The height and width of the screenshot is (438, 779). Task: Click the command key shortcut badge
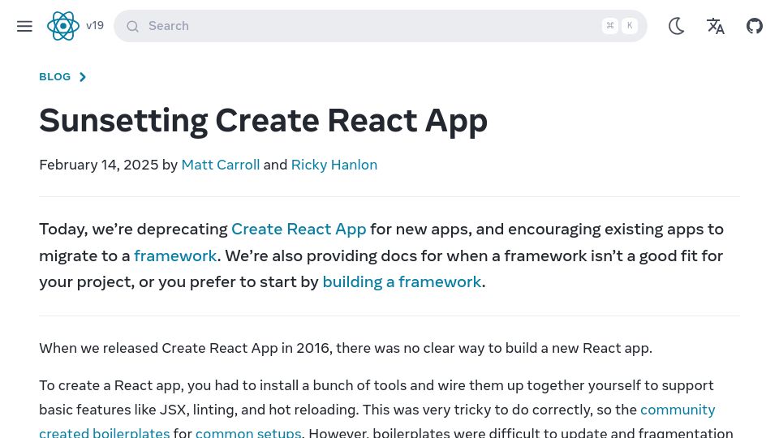click(610, 26)
